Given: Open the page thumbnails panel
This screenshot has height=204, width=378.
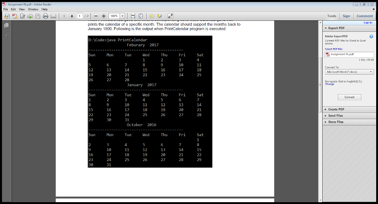Looking at the screenshot, I should point(6,25).
